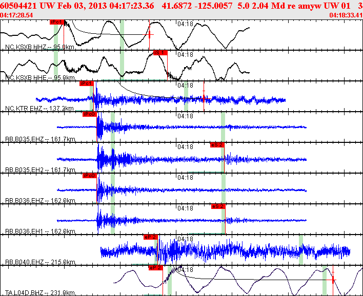Click the iPc1 pick flag on KSXB HHZ
This screenshot has width=363, height=296.
[57, 22]
